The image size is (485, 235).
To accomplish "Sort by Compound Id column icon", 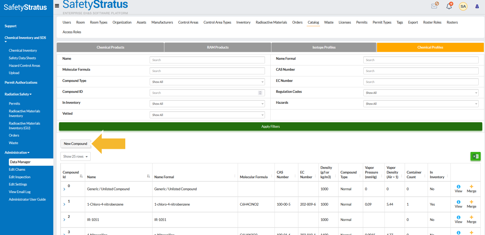I will coord(81,176).
